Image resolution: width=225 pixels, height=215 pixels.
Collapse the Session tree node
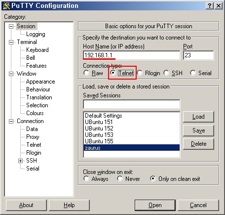point(11,26)
